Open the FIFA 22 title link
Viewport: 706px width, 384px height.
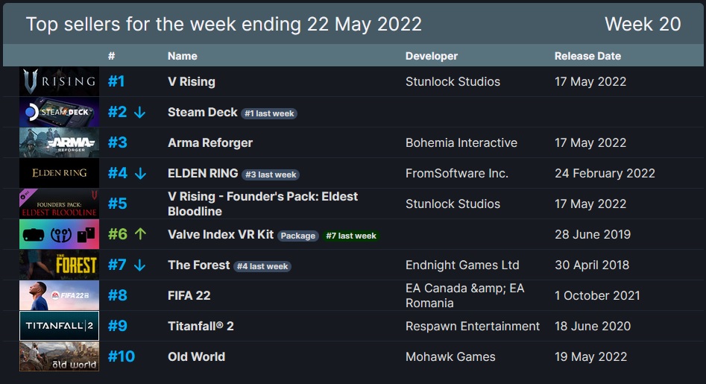click(189, 295)
